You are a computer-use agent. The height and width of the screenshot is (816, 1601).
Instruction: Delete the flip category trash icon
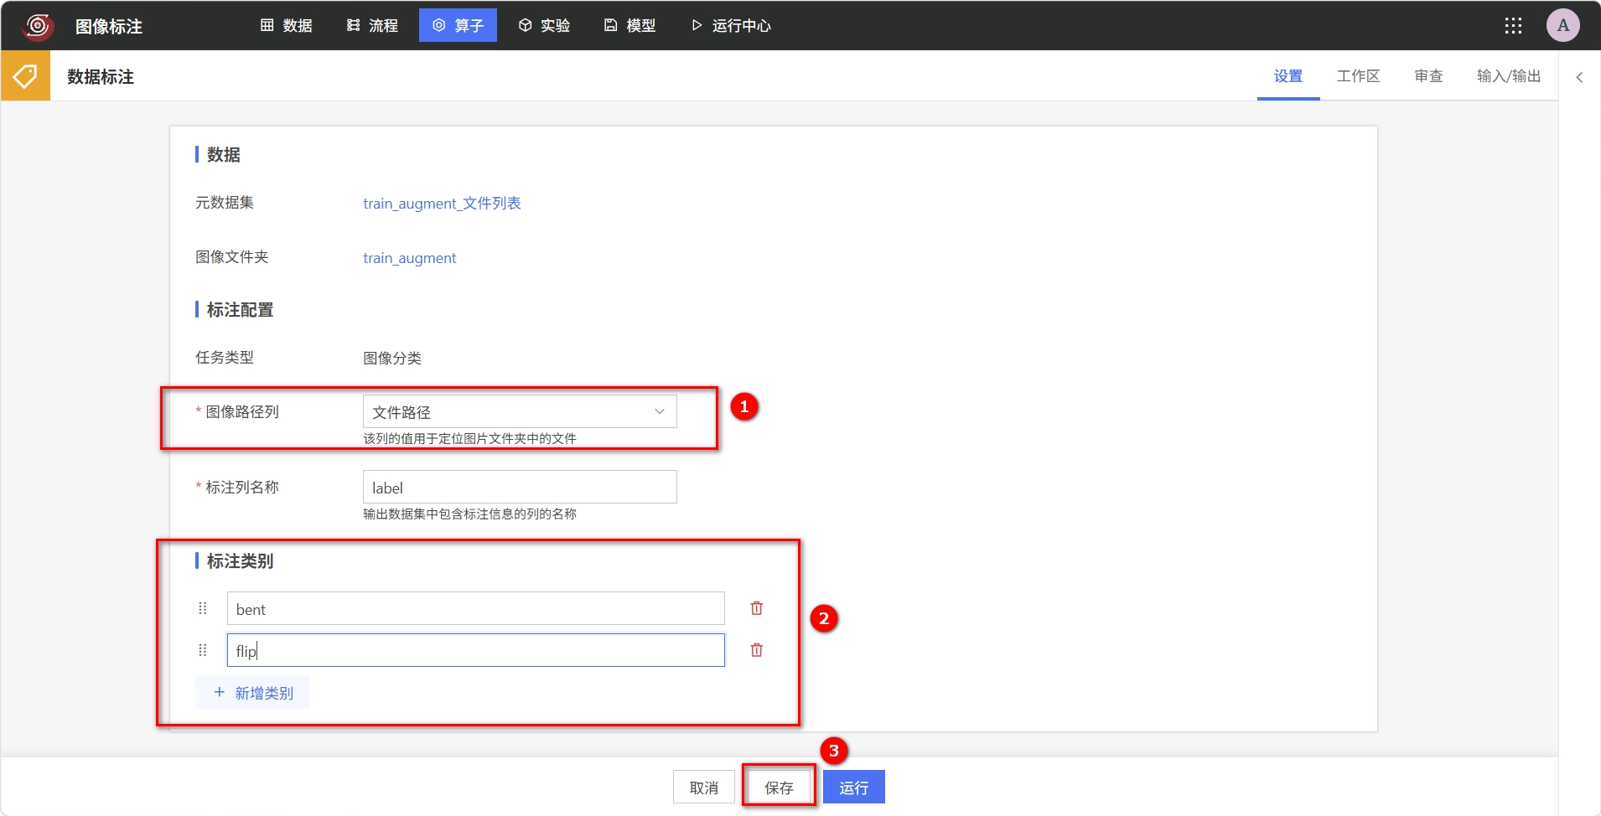click(x=757, y=650)
